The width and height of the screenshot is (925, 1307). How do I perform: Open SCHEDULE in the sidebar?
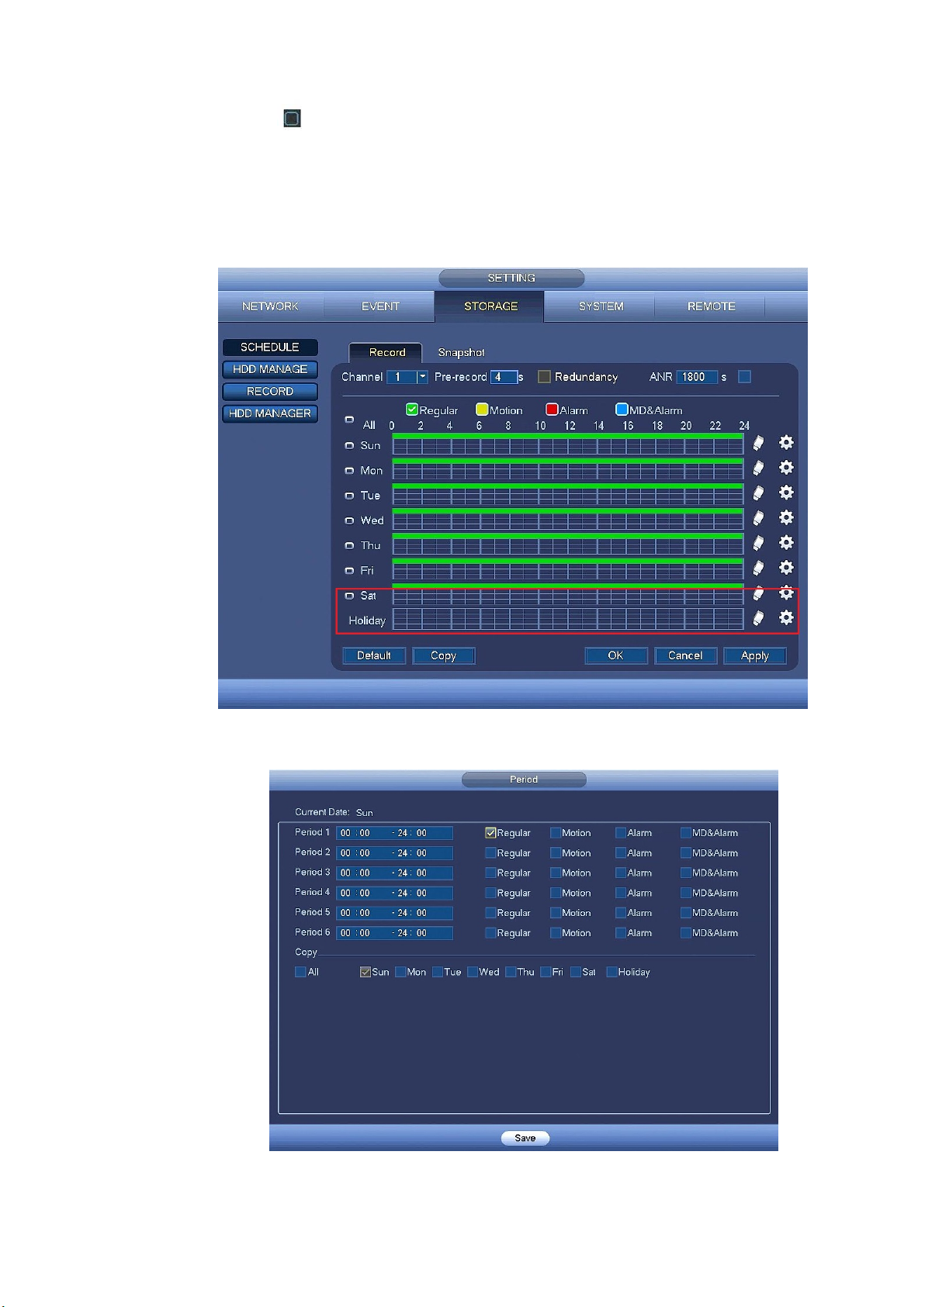click(x=270, y=347)
